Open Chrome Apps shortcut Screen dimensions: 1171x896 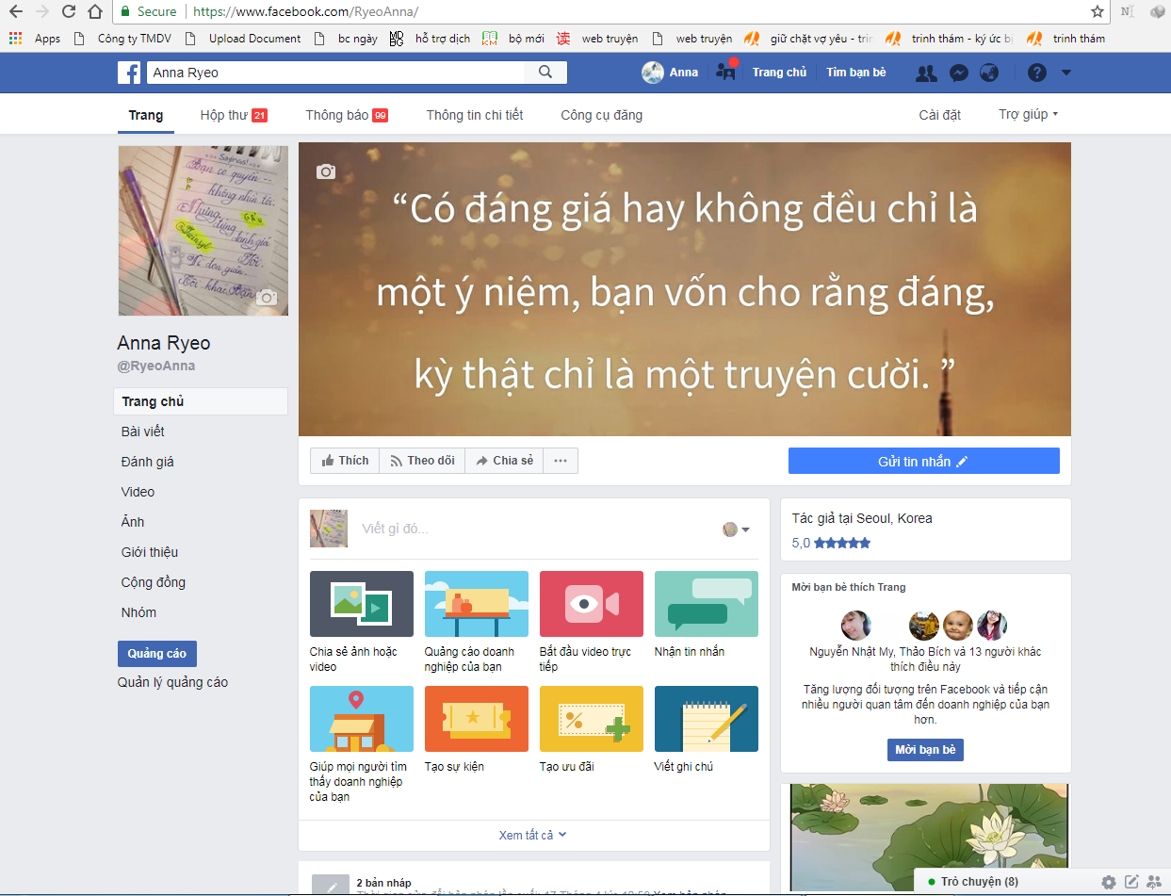click(x=34, y=39)
